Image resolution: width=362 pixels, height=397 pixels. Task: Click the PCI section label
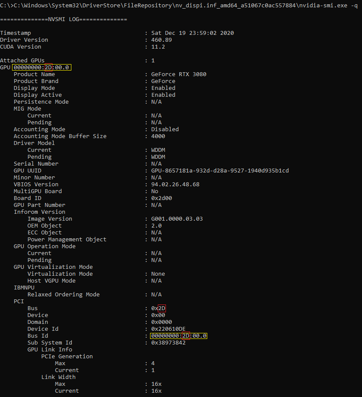tap(19, 301)
